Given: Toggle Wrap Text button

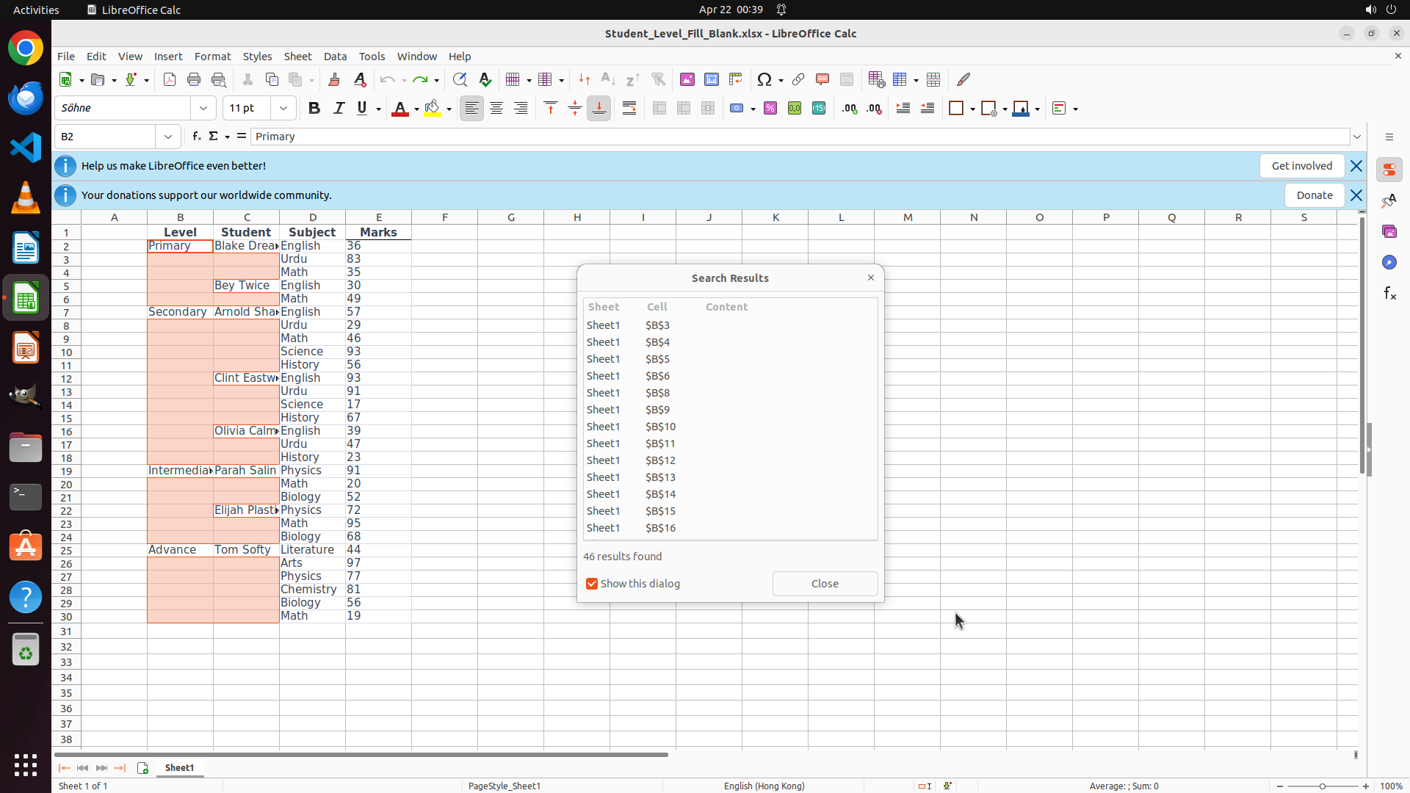Looking at the screenshot, I should point(629,109).
